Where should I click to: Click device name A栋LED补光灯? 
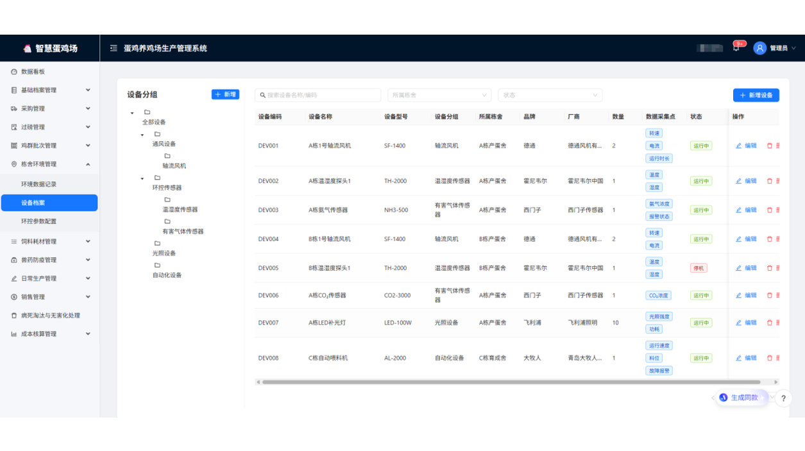coord(327,323)
